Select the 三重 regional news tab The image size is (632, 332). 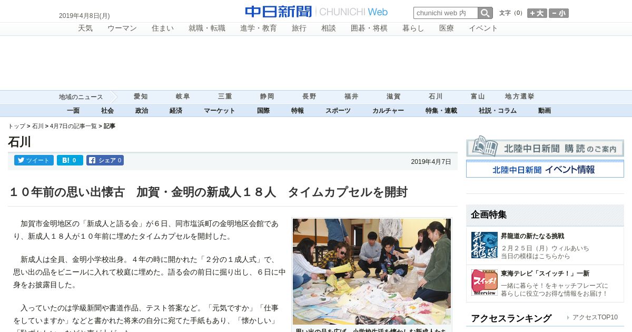click(225, 96)
